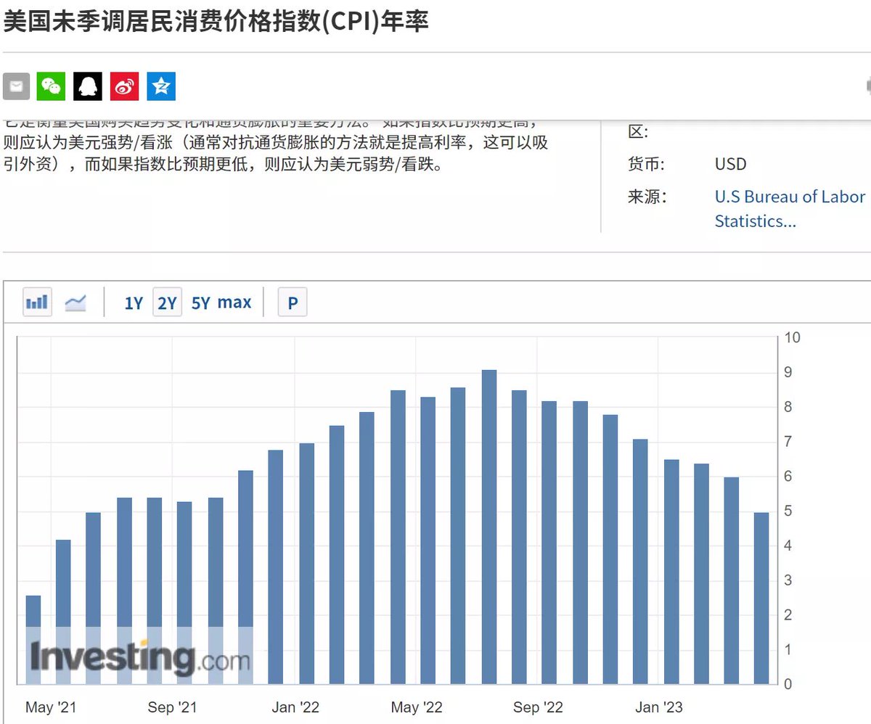Select the 2Y time range

[x=167, y=303]
